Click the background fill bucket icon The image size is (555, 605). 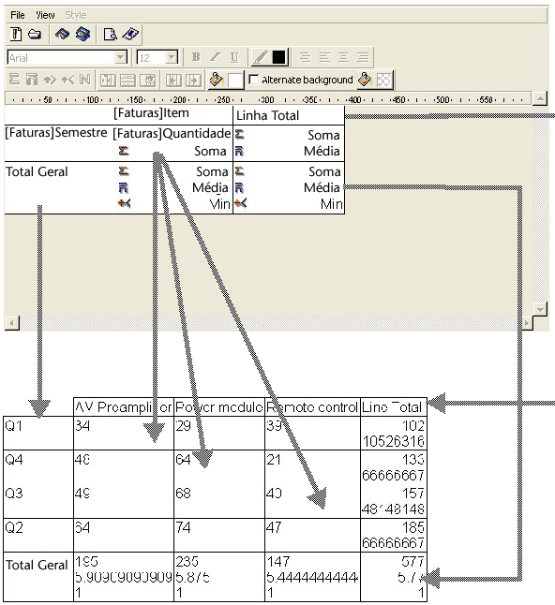coord(216,80)
